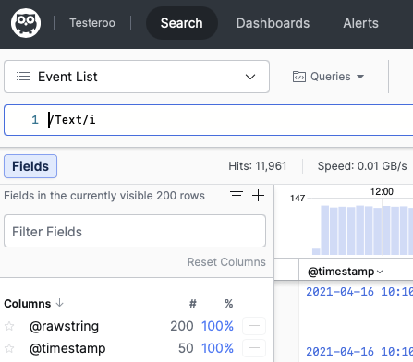The image size is (413, 362).
Task: Remove the @timestamp column with minus button
Action: click(x=254, y=348)
